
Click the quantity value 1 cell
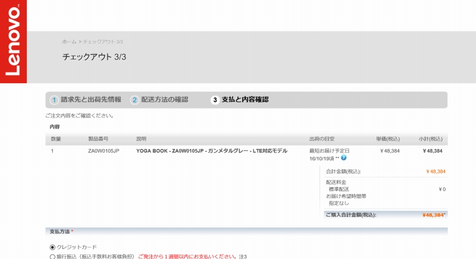click(52, 151)
